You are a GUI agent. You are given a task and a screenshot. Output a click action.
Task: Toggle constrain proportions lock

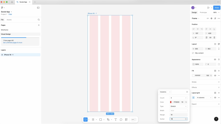click(x=219, y=49)
